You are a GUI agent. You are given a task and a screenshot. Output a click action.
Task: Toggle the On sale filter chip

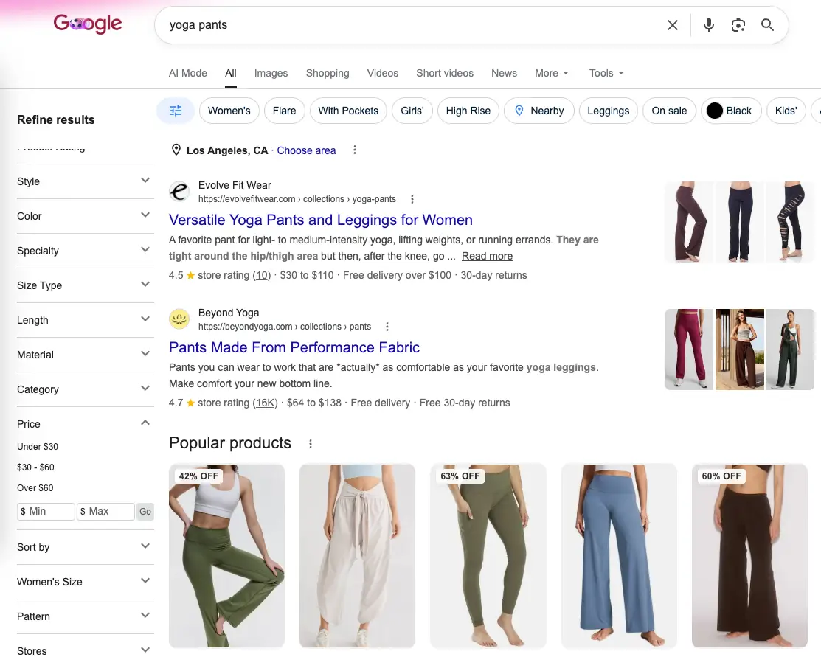coord(669,111)
